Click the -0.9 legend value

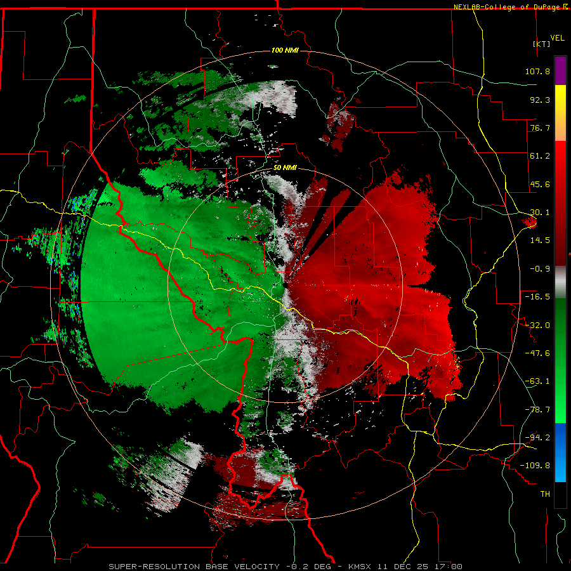[x=540, y=269]
